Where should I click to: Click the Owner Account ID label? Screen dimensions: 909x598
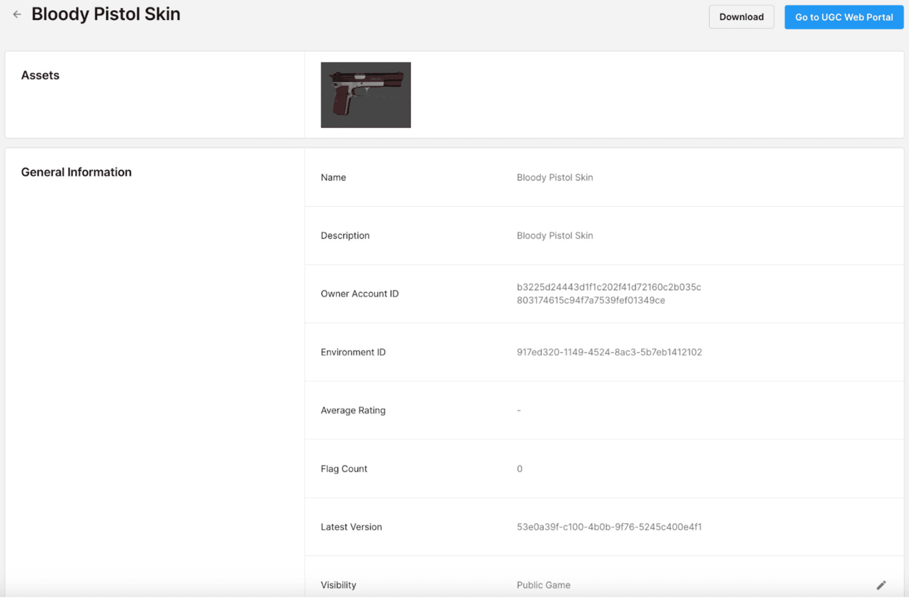point(360,293)
